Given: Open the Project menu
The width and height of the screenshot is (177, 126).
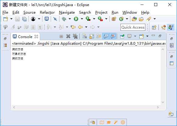Looking at the screenshot, I should click(101, 12).
